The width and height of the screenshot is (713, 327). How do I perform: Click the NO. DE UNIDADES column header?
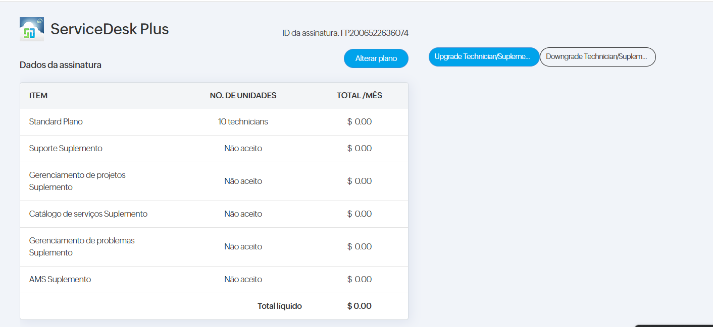(x=243, y=96)
